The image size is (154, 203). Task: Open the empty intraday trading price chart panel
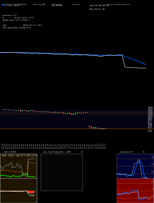tap(62, 172)
